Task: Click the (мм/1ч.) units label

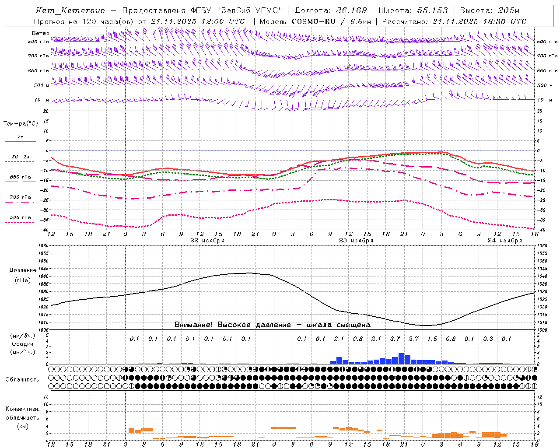Action: (x=23, y=352)
